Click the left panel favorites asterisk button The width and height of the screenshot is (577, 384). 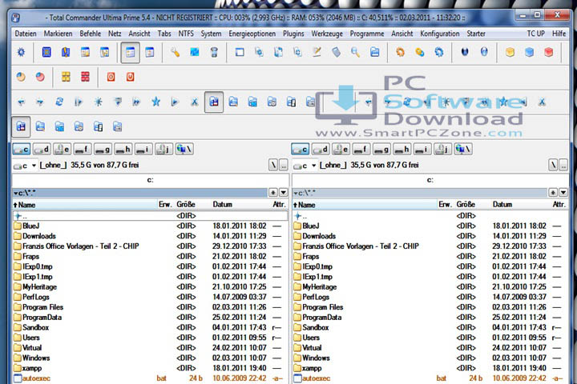[273, 192]
